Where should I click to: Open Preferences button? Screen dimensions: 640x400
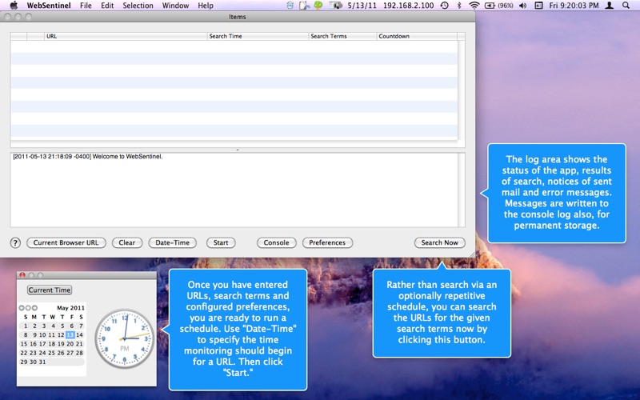point(327,242)
